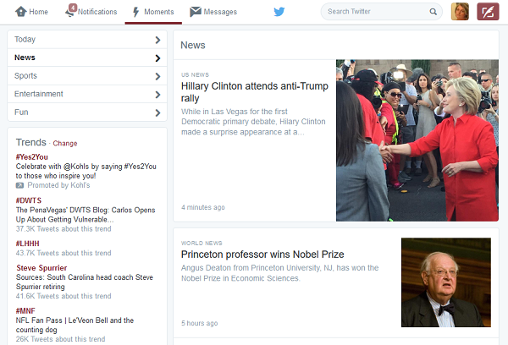Select the Entertainment moments category
The width and height of the screenshot is (508, 345).
(x=87, y=94)
